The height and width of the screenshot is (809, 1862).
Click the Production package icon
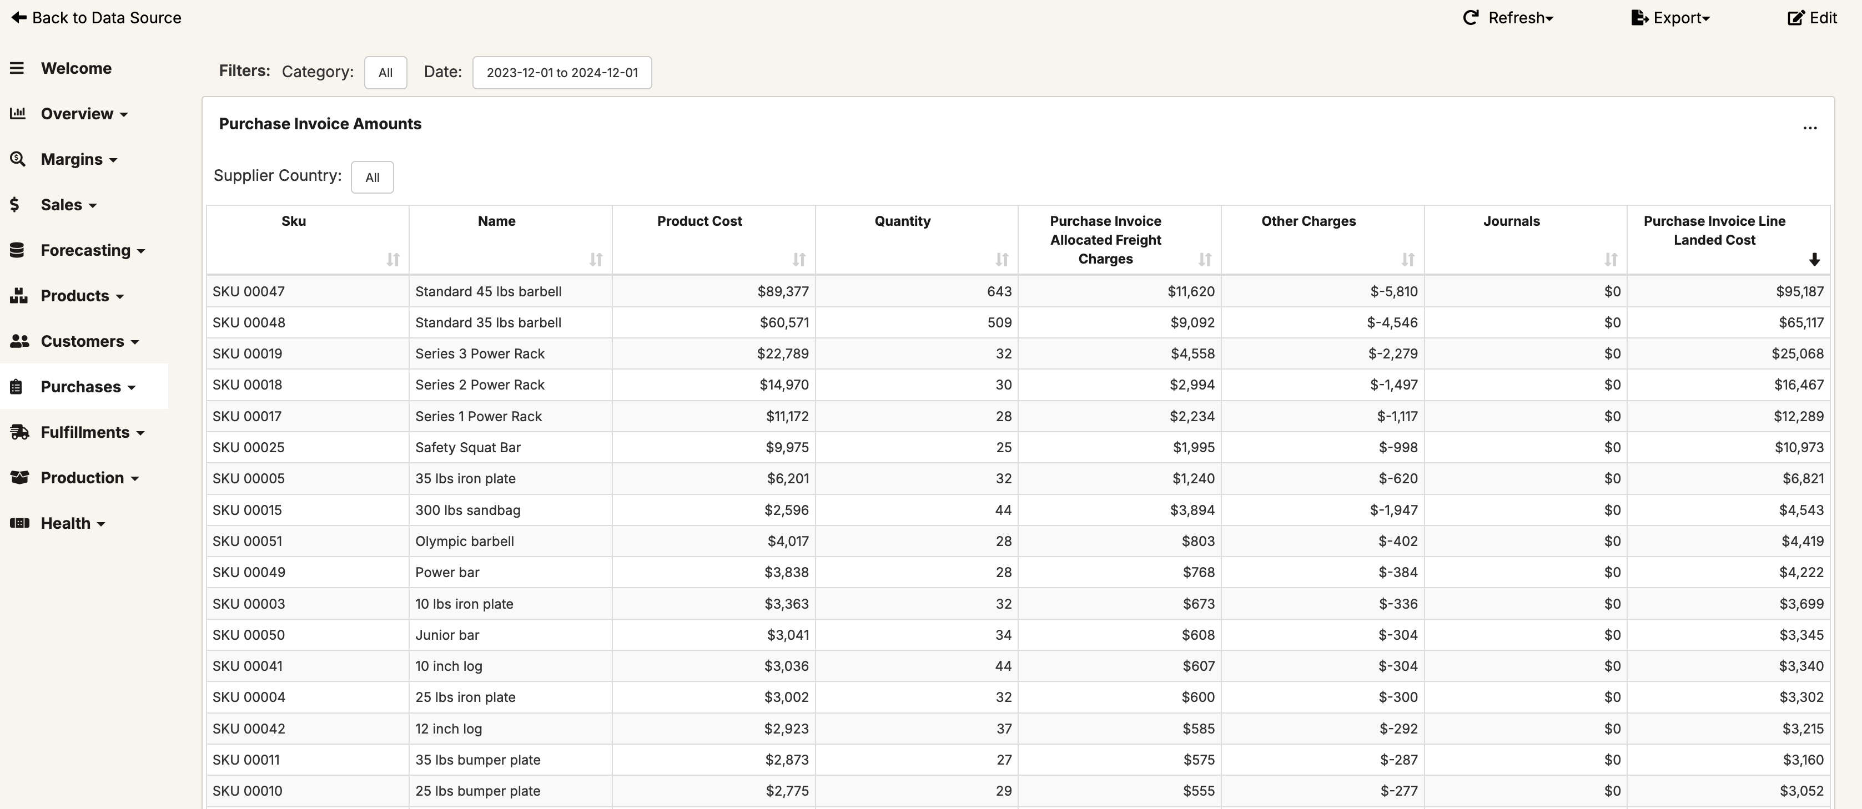pos(18,477)
